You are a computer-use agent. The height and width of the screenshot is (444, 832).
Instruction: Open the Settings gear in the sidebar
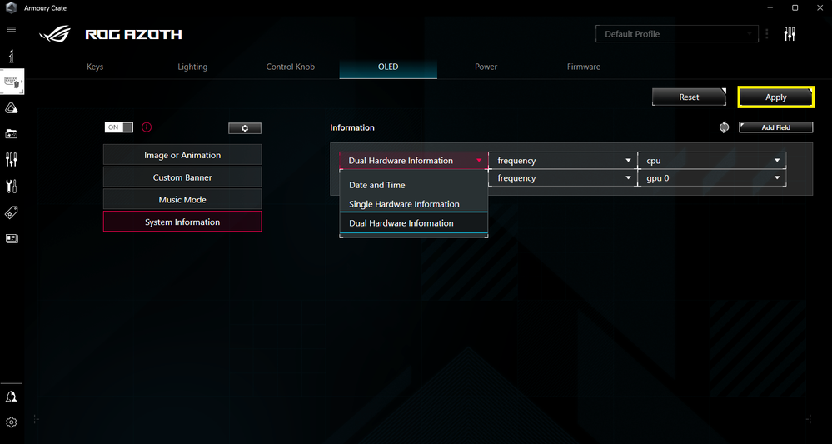pyautogui.click(x=11, y=422)
